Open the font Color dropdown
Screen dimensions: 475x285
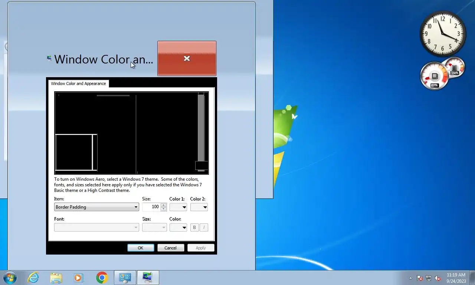(x=178, y=227)
